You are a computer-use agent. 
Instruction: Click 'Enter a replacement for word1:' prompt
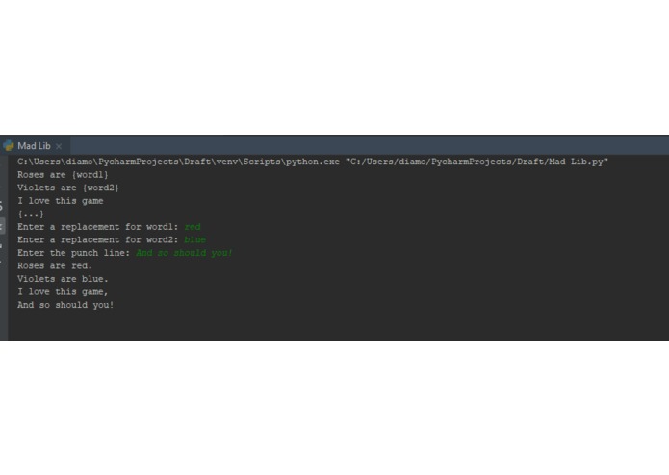tap(98, 227)
